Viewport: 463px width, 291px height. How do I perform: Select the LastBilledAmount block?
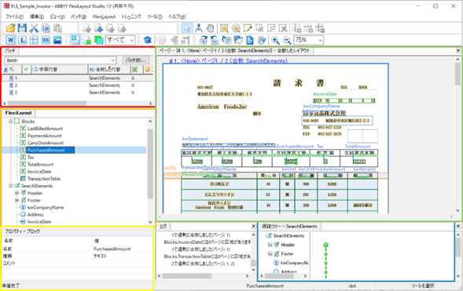click(x=45, y=129)
